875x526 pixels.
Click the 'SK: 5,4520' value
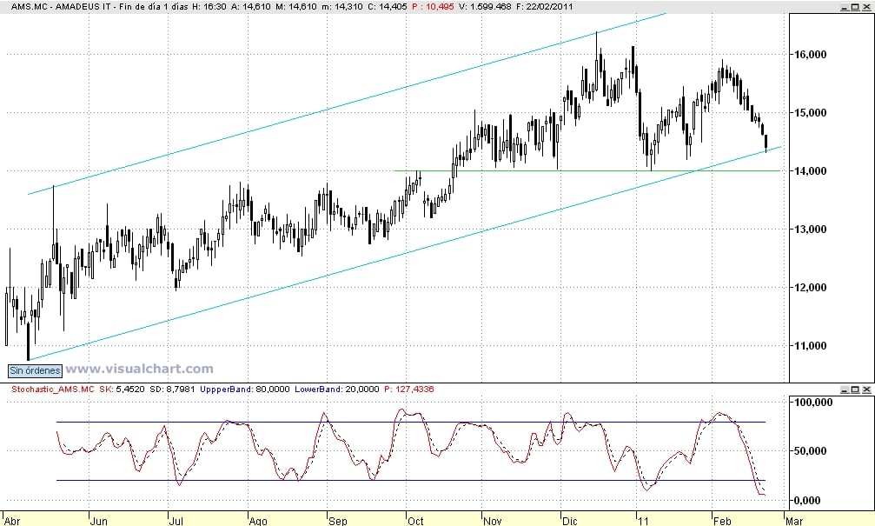tap(122, 390)
